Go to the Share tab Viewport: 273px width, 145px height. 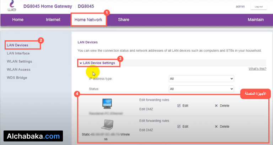(x=123, y=20)
